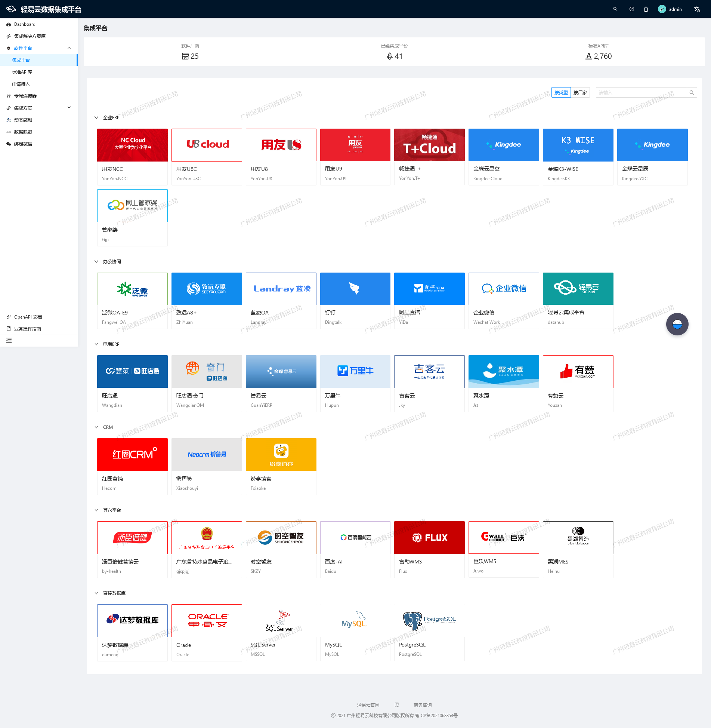The image size is (711, 728).
Task: Open the 万里牛 logo card
Action: (355, 371)
